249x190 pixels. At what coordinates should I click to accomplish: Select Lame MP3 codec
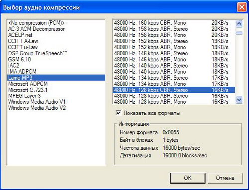(56, 78)
